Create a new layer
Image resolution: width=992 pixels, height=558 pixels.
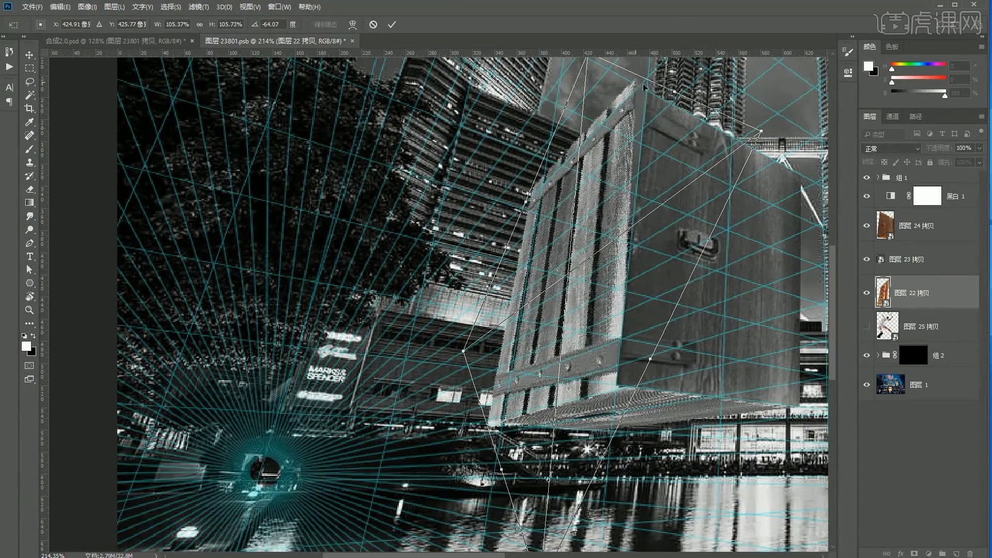[x=956, y=553]
